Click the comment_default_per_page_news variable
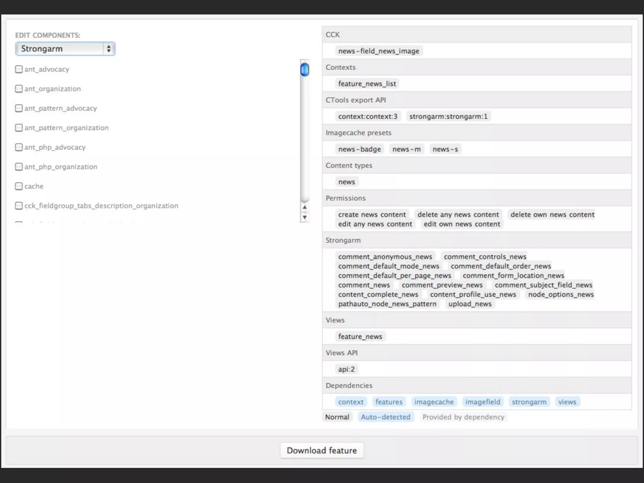 pos(395,275)
